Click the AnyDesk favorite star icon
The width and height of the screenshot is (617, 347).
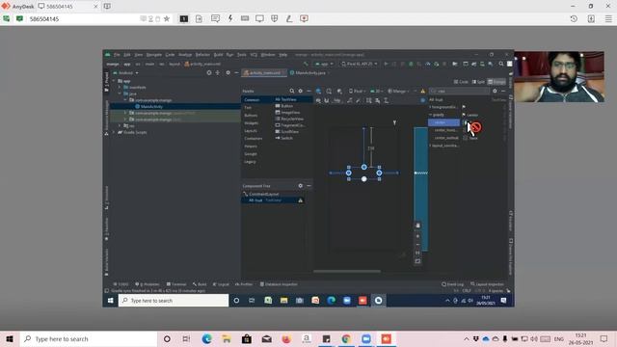(167, 18)
